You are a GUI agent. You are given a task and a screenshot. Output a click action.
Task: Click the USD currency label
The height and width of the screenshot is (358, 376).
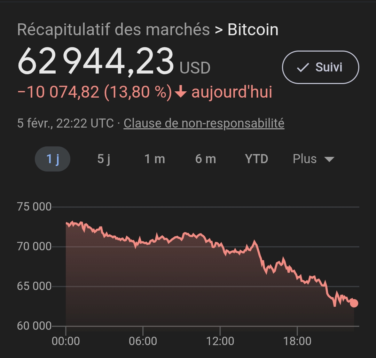coord(195,68)
